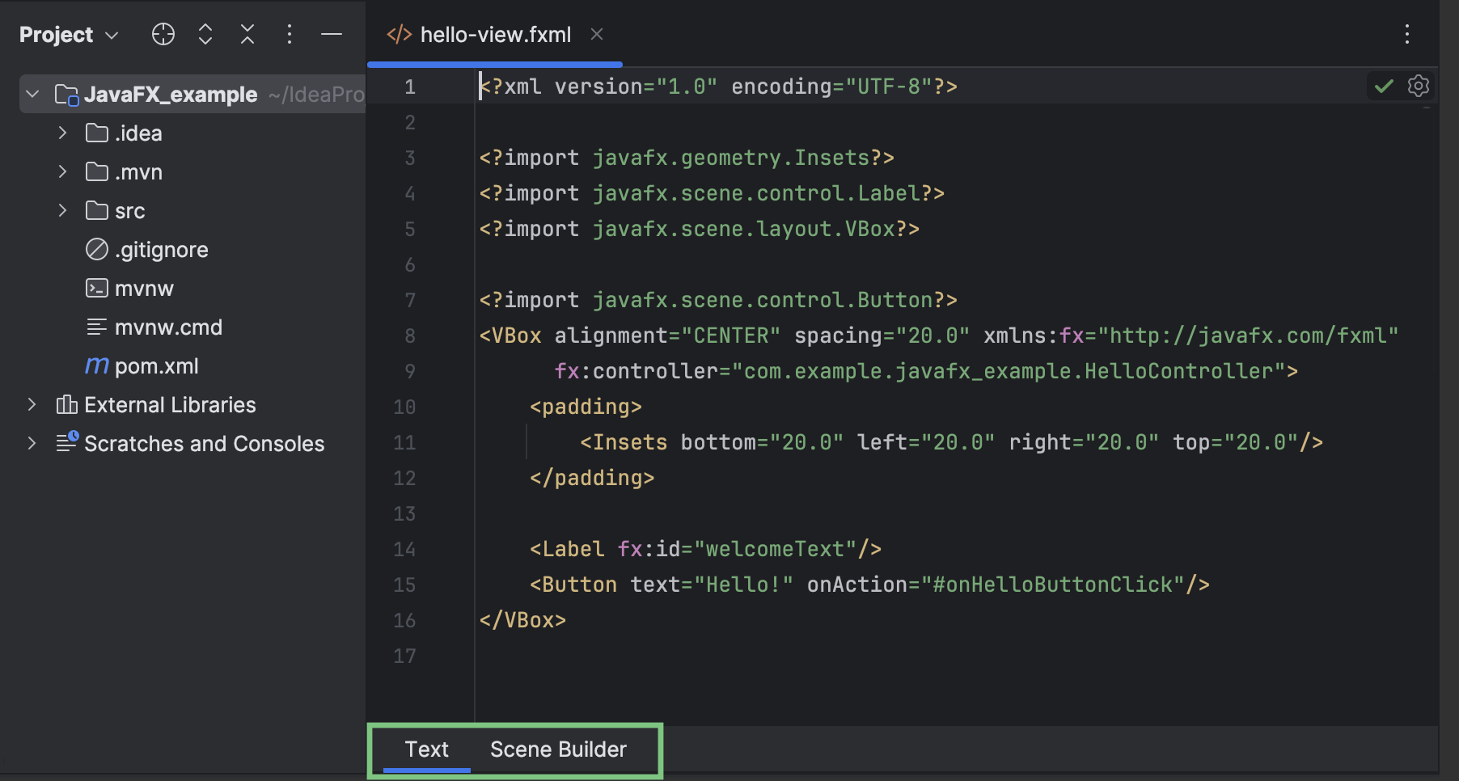
Task: Select the hello-view.fxml file type icon
Action: pyautogui.click(x=398, y=34)
